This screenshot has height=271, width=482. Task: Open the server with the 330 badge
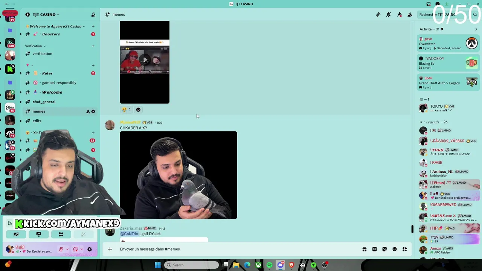10,43
